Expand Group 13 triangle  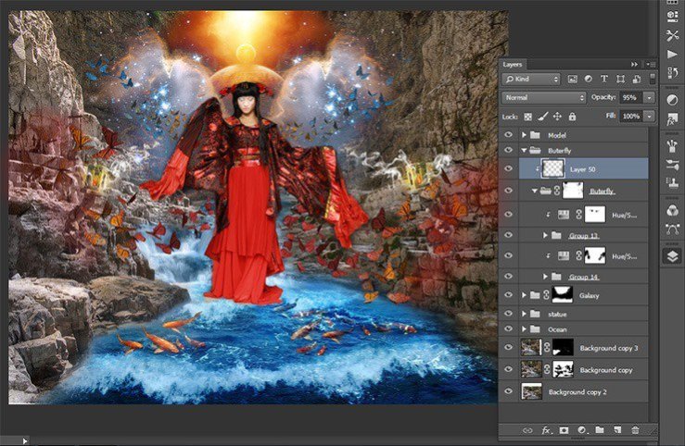click(545, 235)
